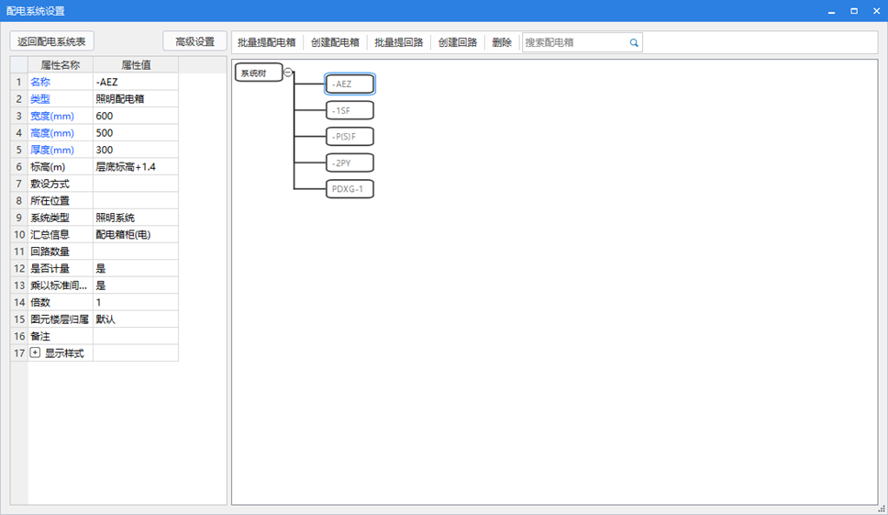Click 创建配电箱 toolbar item
This screenshot has height=515, width=888.
[335, 42]
